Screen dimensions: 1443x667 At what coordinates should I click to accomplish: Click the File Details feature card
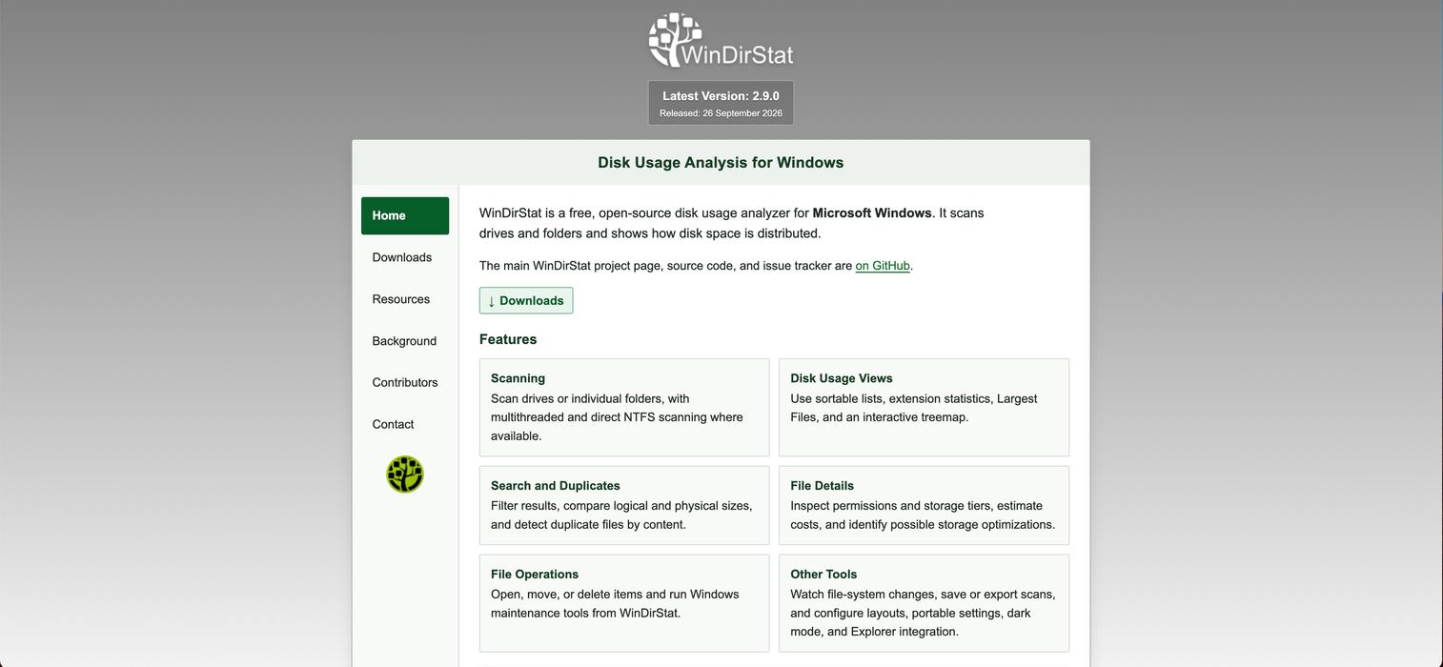924,505
